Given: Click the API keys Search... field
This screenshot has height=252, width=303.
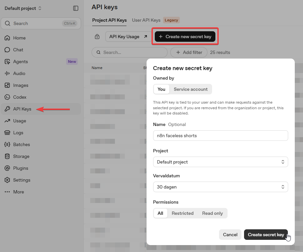Looking at the screenshot, I should (129, 52).
